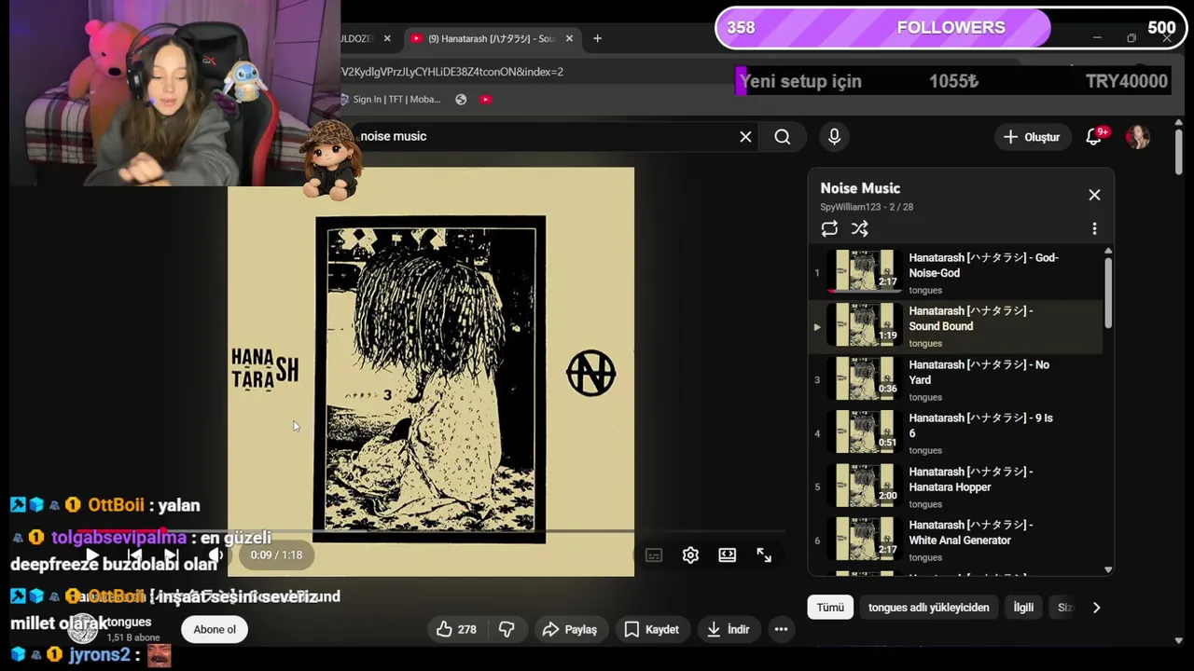The image size is (1194, 671).
Task: Play No Yard in the playlist
Action: click(x=956, y=380)
